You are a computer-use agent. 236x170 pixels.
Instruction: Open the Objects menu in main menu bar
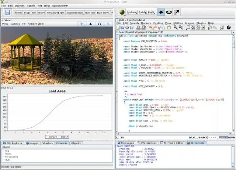pyautogui.click(x=20, y=6)
